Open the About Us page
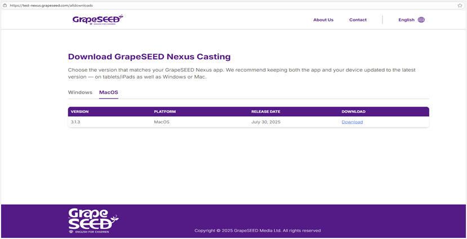Image resolution: width=467 pixels, height=239 pixels. [323, 20]
